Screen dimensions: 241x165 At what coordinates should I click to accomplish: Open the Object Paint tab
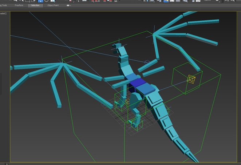click(53, 5)
